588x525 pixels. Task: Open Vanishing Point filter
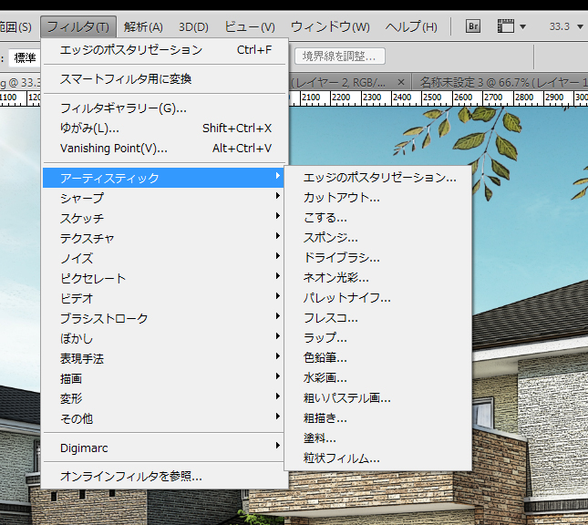coord(114,148)
